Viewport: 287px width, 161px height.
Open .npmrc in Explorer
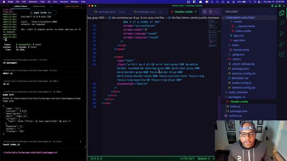pyautogui.click(x=236, y=59)
